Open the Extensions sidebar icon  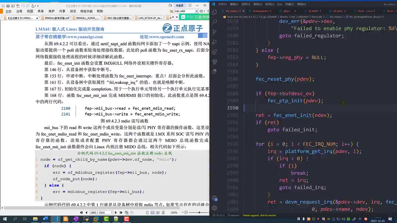[214, 52]
